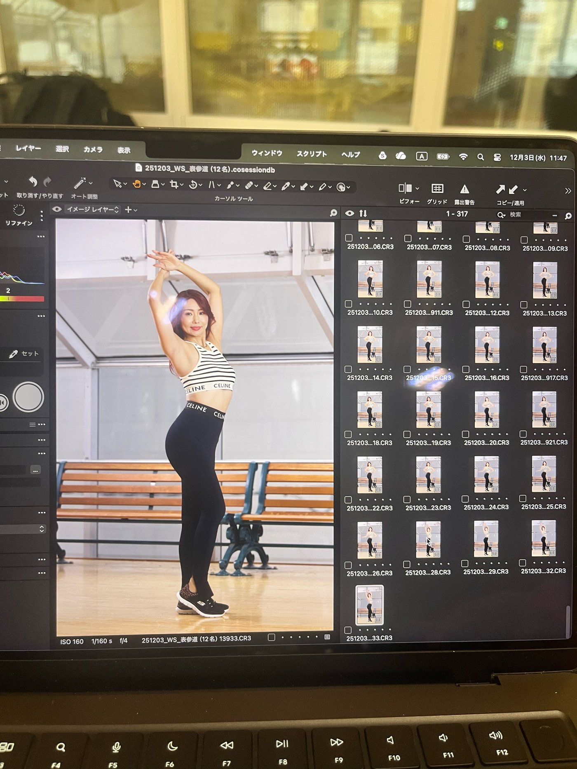Tick the checkbox for 251203...14.CR3
The width and height of the screenshot is (577, 769).
(348, 369)
